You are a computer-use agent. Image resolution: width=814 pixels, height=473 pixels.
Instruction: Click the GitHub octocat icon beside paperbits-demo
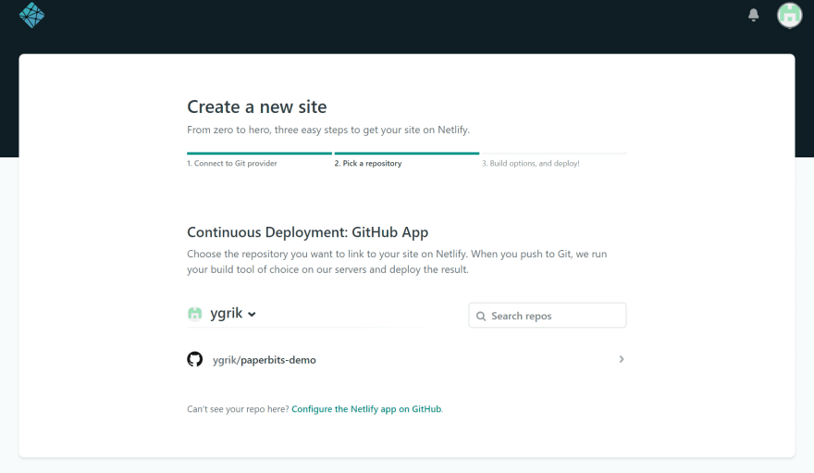click(194, 359)
